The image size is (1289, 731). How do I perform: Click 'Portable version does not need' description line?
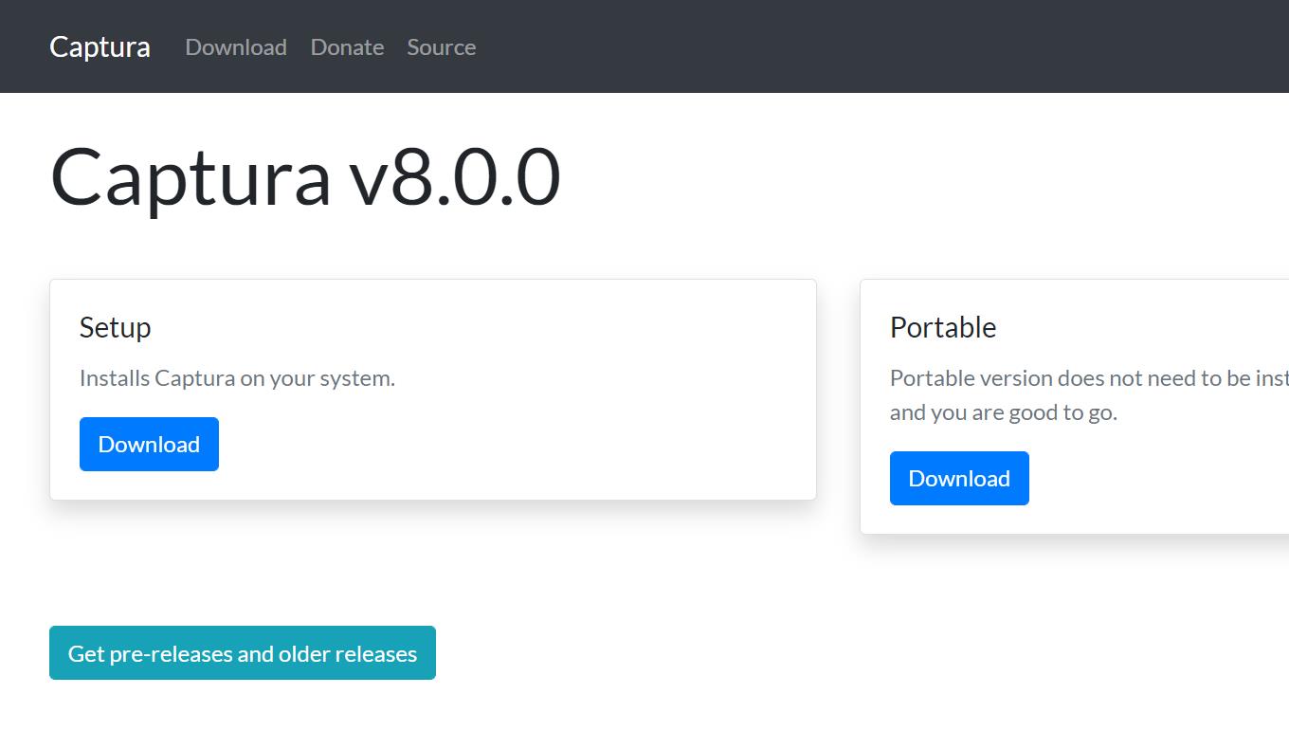pyautogui.click(x=1089, y=378)
